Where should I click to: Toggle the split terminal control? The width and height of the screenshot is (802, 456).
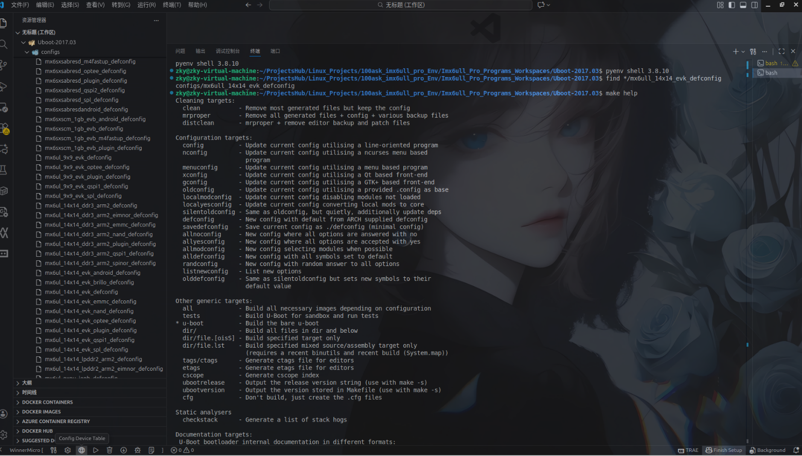click(x=752, y=51)
